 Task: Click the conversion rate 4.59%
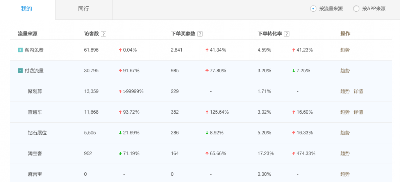(264, 50)
